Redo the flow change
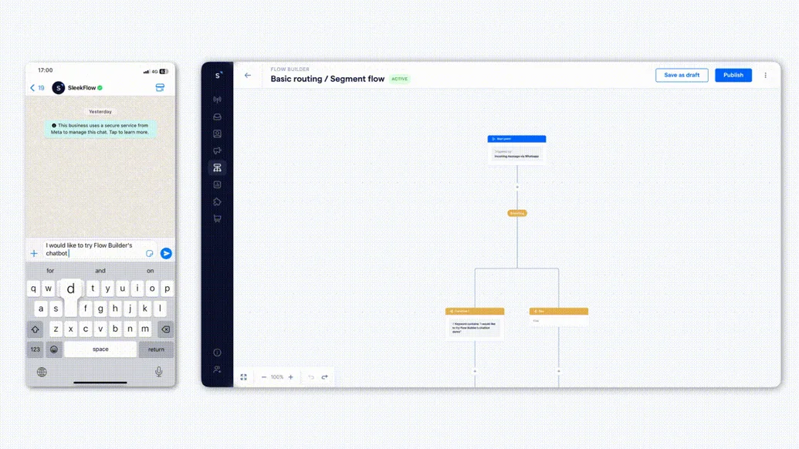This screenshot has height=449, width=799. pyautogui.click(x=324, y=377)
